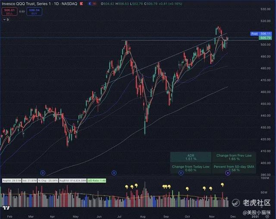This screenshot has height=219, width=276.
Task: Click the 50M volume axis label
Action: [x=263, y=192]
